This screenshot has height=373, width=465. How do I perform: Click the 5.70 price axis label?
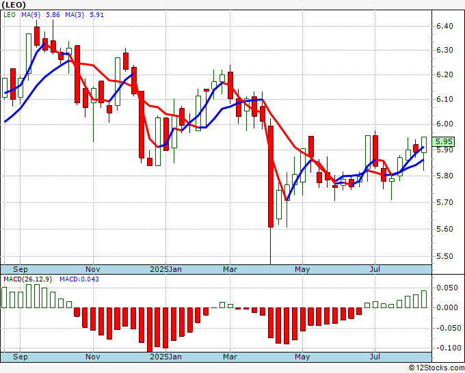444,202
